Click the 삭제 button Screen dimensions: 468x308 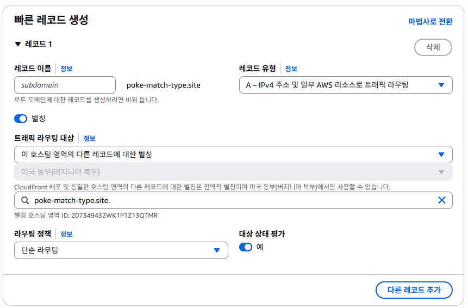point(433,47)
